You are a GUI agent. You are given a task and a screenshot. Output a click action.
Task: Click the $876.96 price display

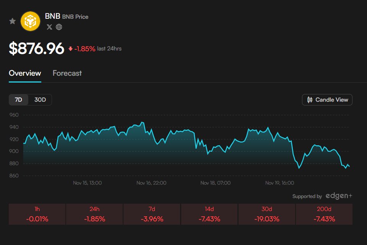tap(37, 48)
